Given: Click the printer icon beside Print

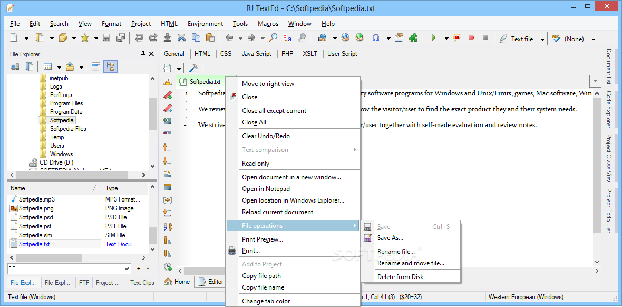Looking at the screenshot, I should (232, 251).
